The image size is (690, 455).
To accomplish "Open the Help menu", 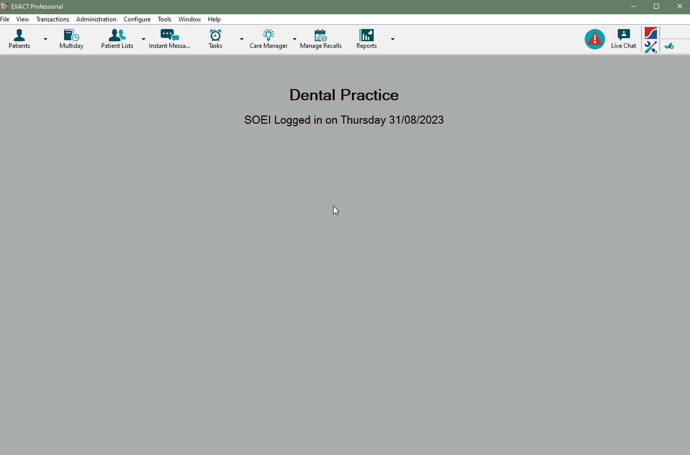I will click(x=214, y=19).
